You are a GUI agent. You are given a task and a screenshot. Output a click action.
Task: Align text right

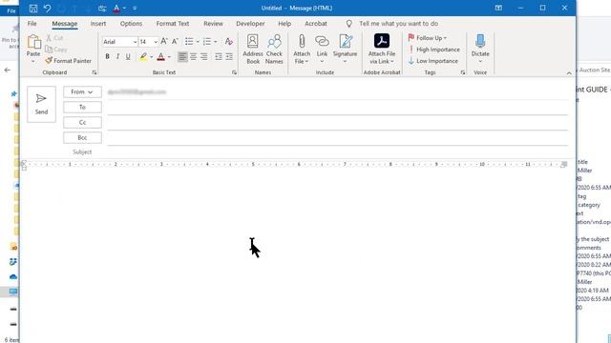[x=203, y=57]
